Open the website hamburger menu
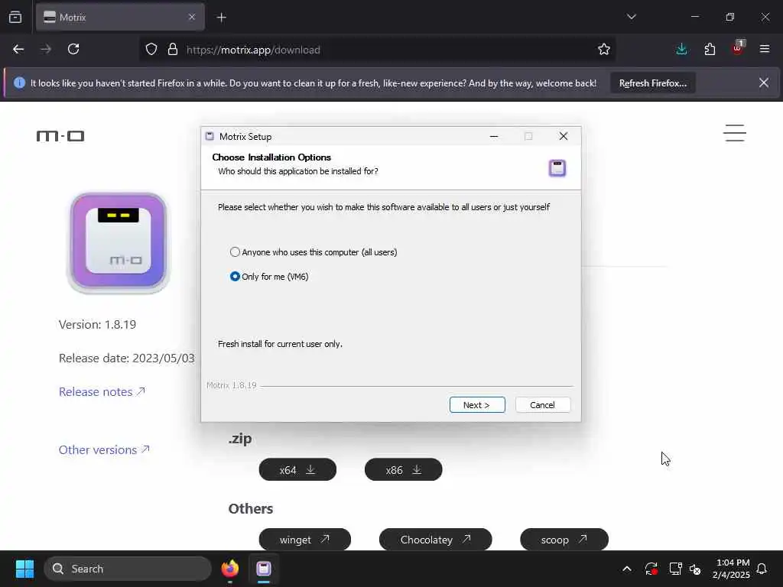Image resolution: width=783 pixels, height=587 pixels. tap(735, 133)
